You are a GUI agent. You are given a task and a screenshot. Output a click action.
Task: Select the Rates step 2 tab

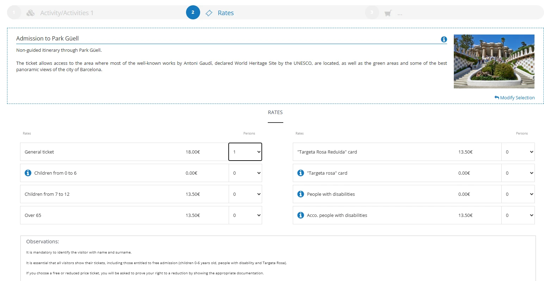click(x=225, y=13)
